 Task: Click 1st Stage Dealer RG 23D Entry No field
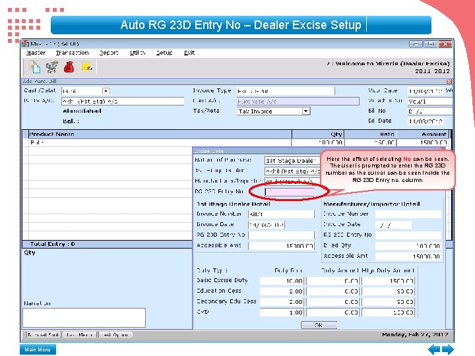click(281, 235)
